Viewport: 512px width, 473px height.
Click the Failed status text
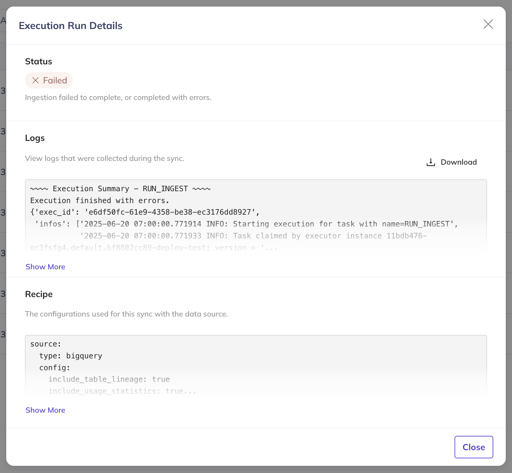click(x=55, y=81)
